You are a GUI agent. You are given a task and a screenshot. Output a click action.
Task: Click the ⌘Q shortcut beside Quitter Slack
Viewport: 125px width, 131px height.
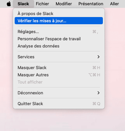pyautogui.click(x=96, y=104)
